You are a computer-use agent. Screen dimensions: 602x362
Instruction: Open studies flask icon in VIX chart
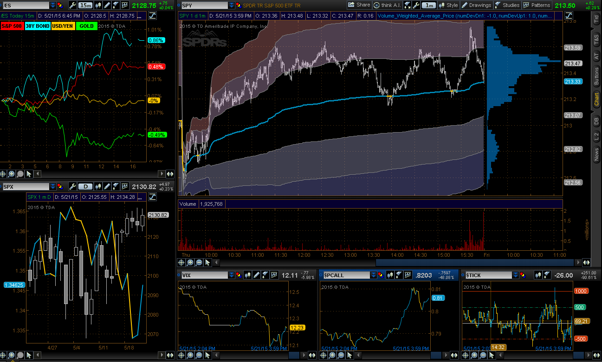[x=264, y=275]
